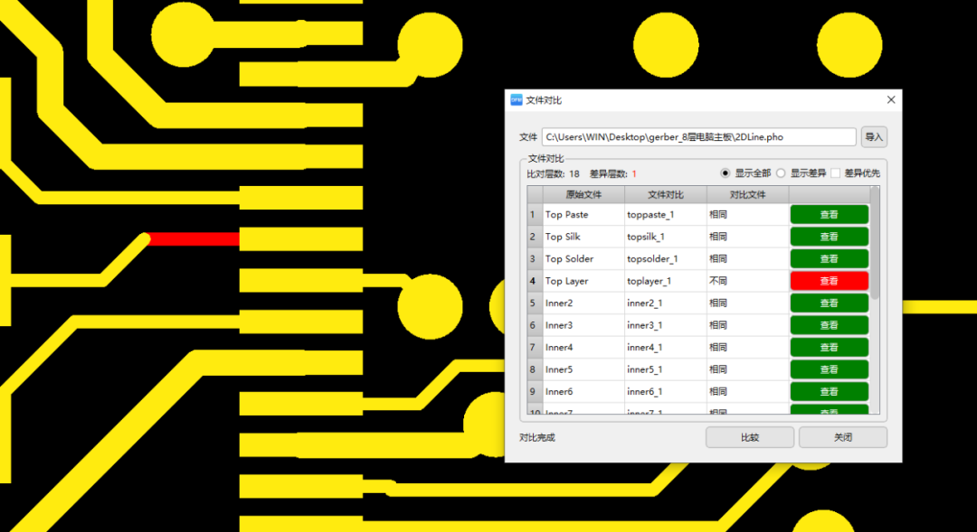Click the inner3_1 cell
The image size is (977, 532).
pyautogui.click(x=666, y=325)
